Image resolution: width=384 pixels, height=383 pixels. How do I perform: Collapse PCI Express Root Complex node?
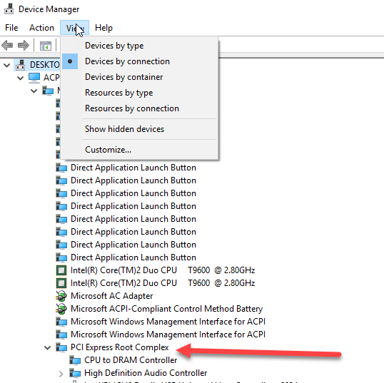tap(48, 347)
